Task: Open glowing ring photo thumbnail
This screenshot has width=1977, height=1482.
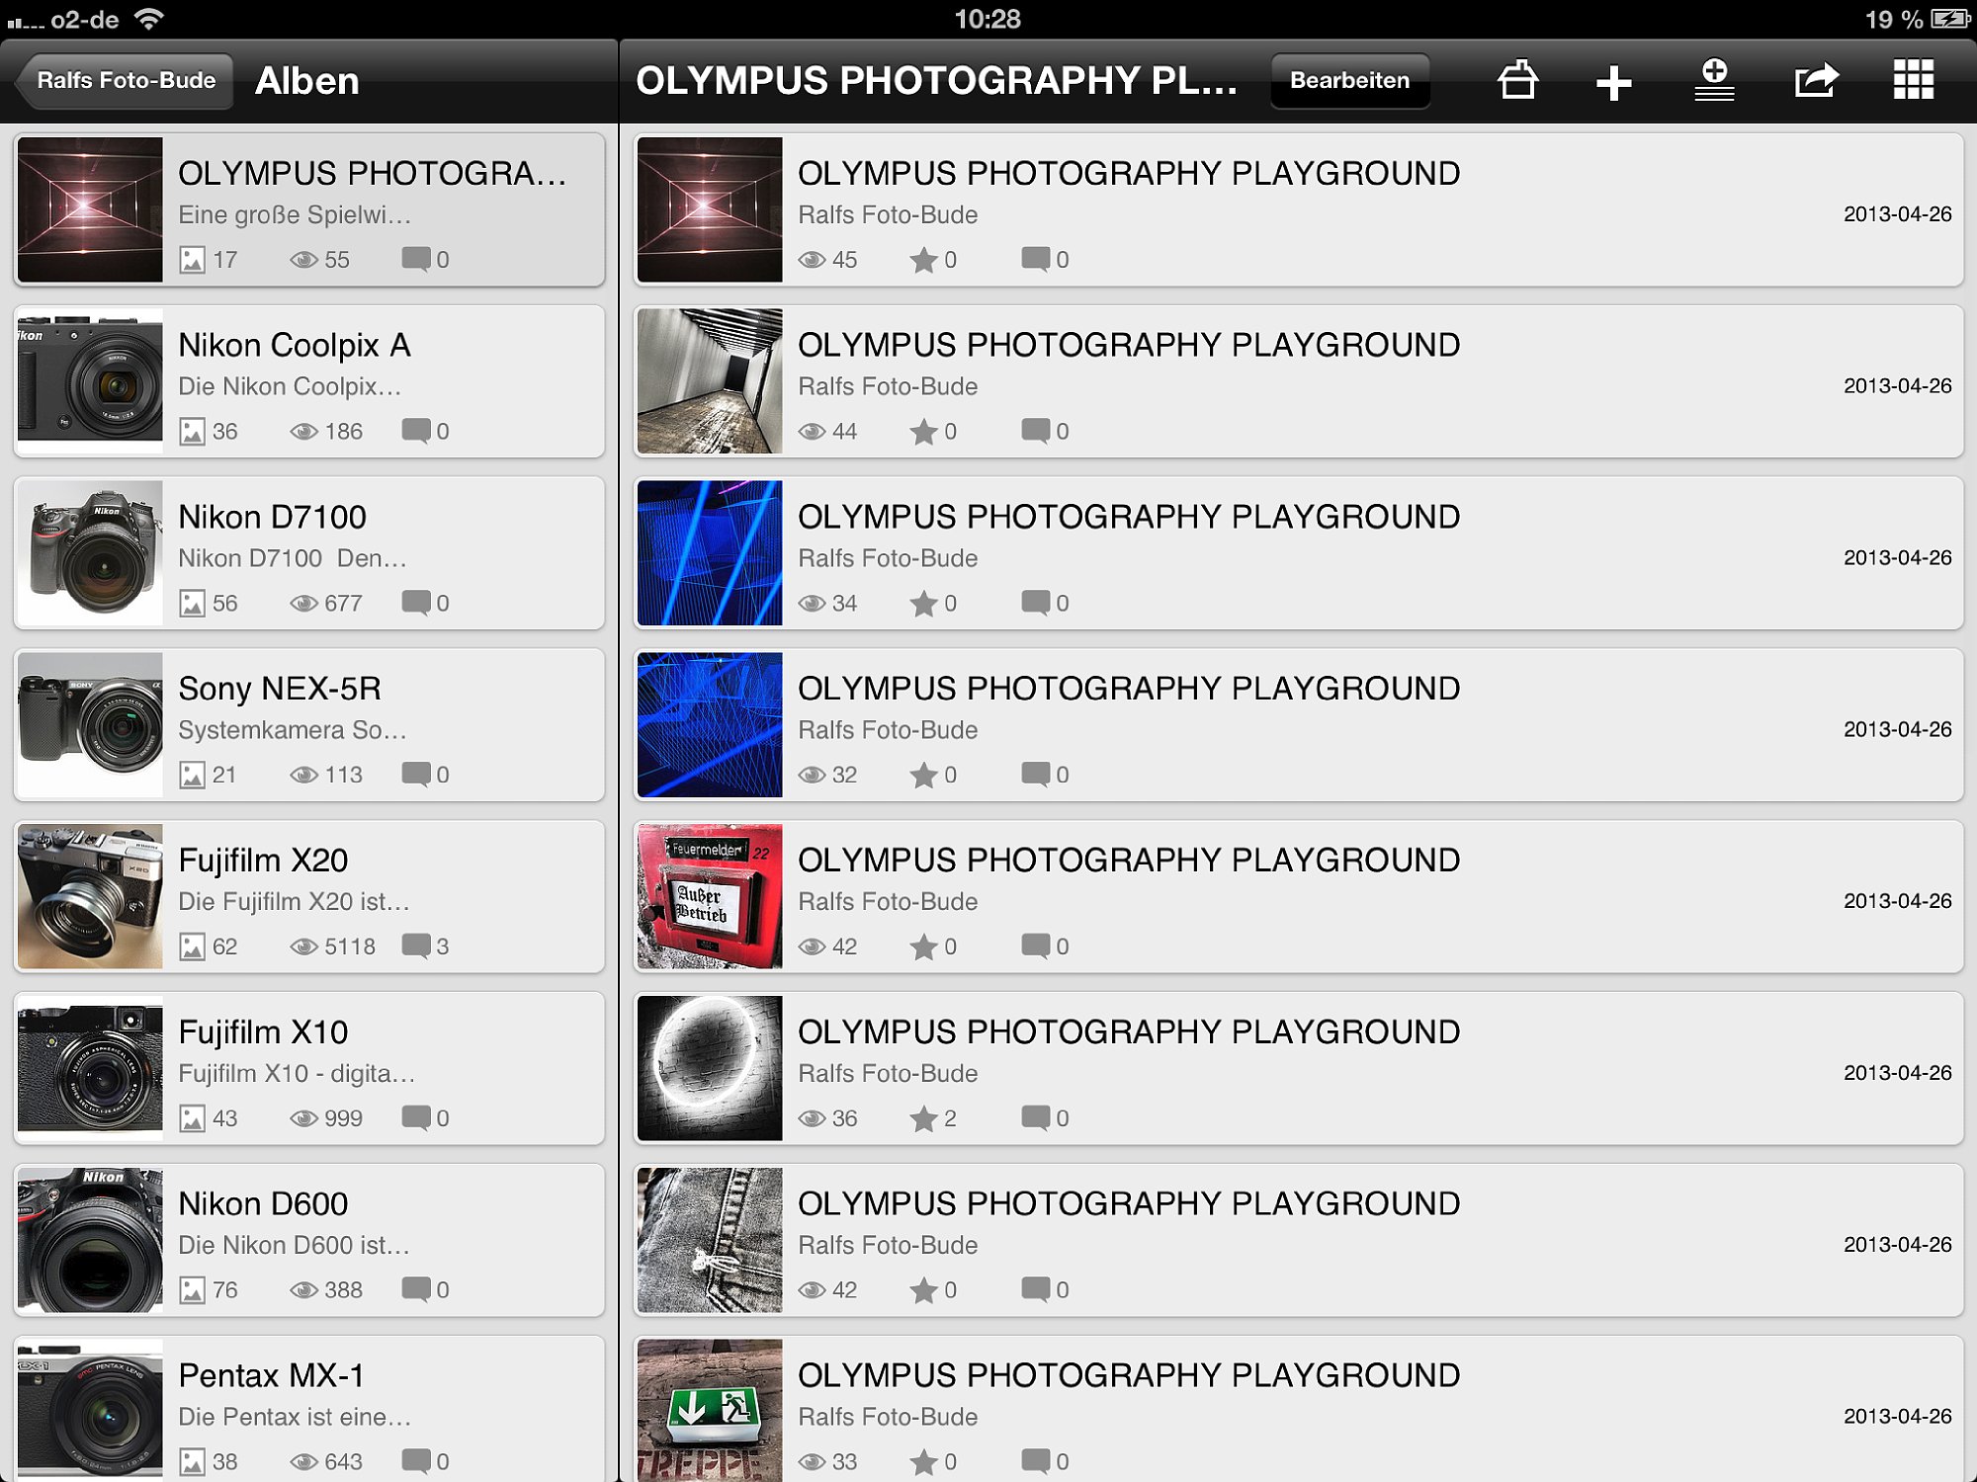Action: tap(710, 1069)
